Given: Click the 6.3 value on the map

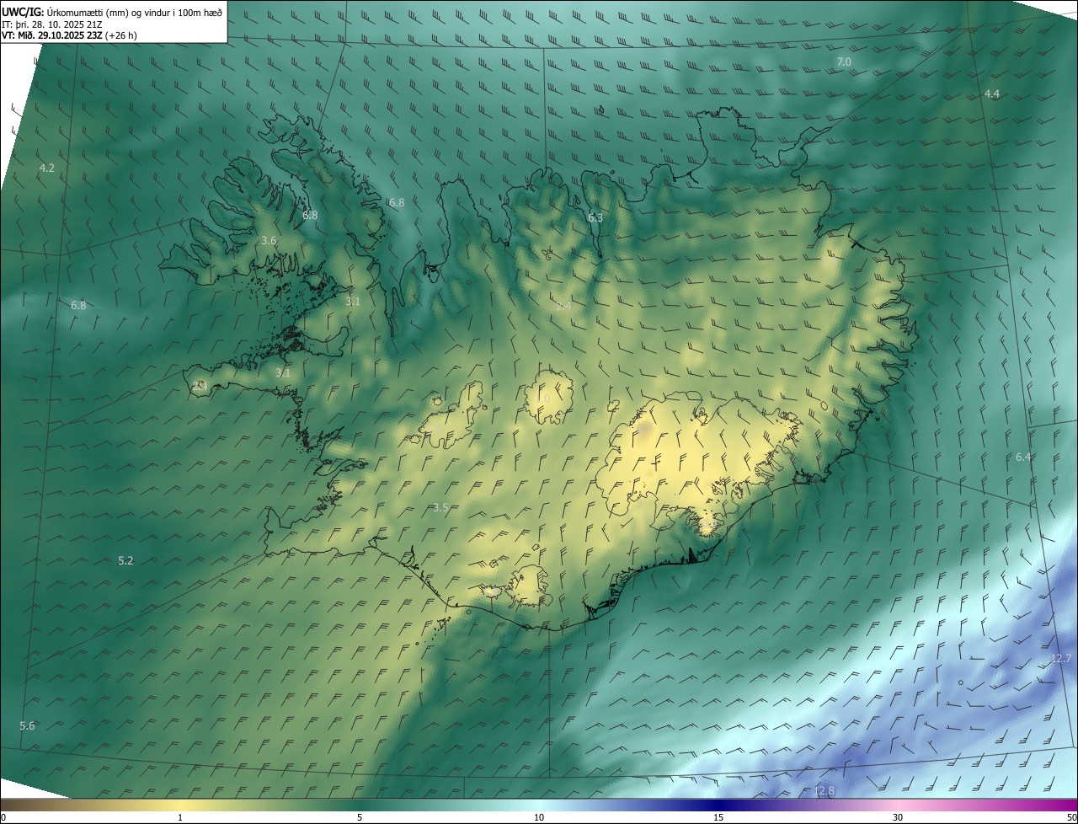Looking at the screenshot, I should point(595,218).
